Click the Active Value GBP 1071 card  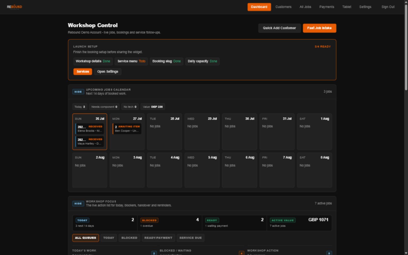(299, 223)
